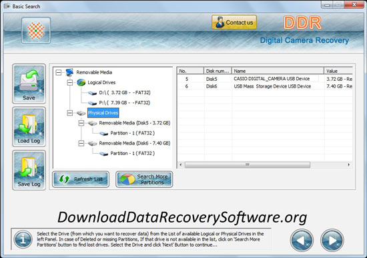The height and width of the screenshot is (258, 367).
Task: Select drive P:\ 7.39 GB FAT32
Action: (x=125, y=103)
